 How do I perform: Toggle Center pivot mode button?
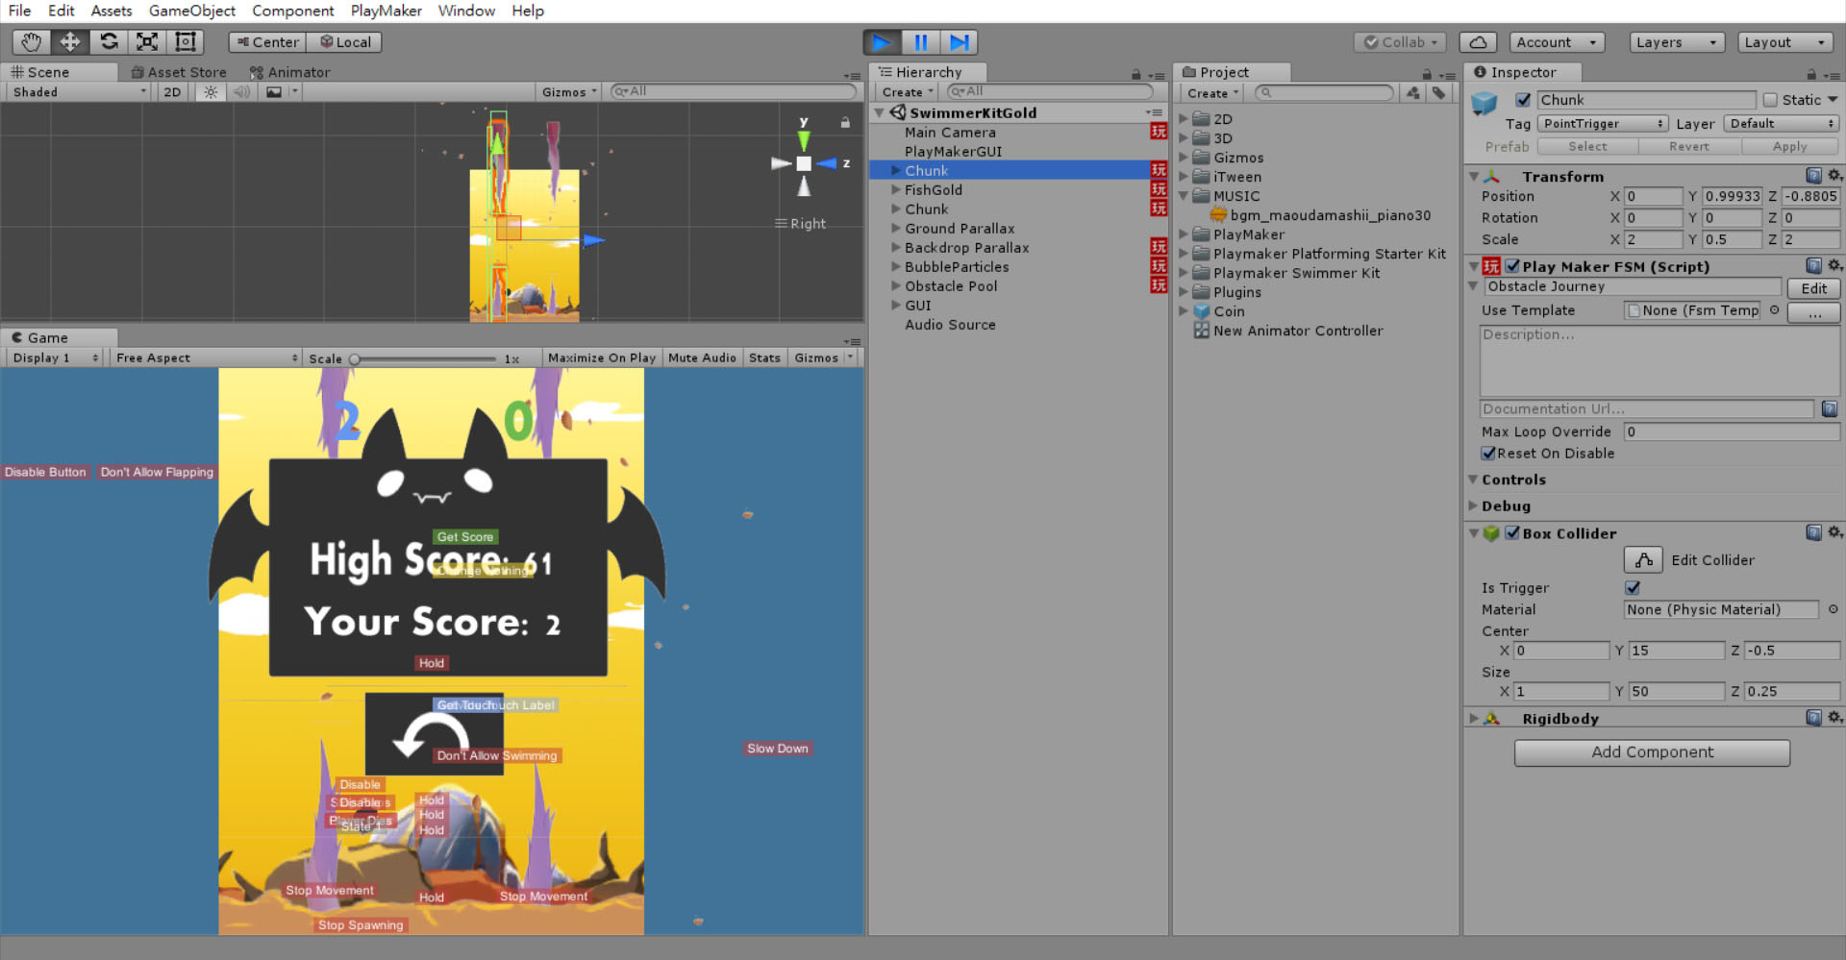click(x=267, y=42)
